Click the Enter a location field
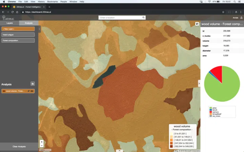 click(x=120, y=18)
